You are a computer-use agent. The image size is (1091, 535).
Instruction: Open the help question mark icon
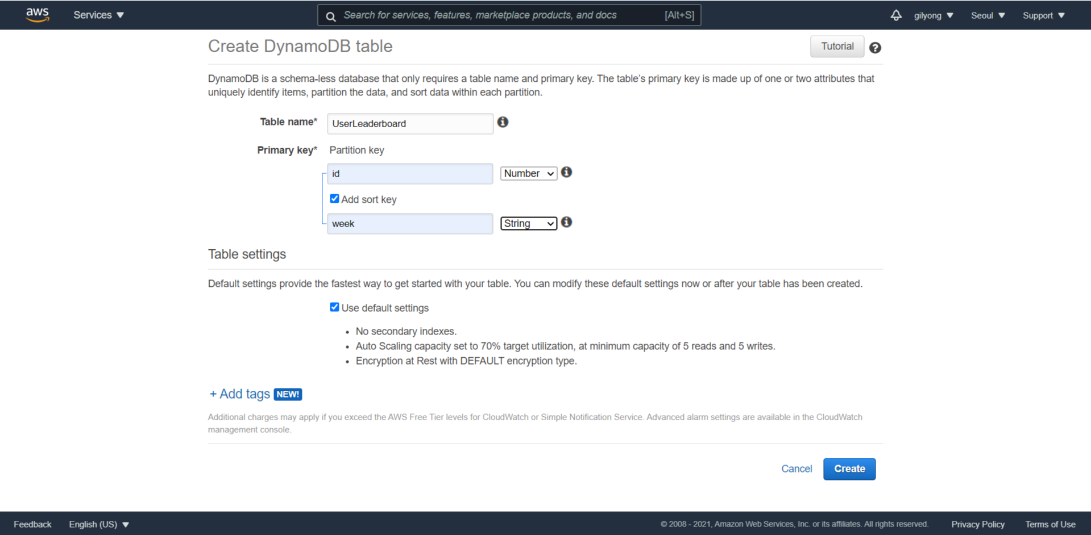point(875,48)
